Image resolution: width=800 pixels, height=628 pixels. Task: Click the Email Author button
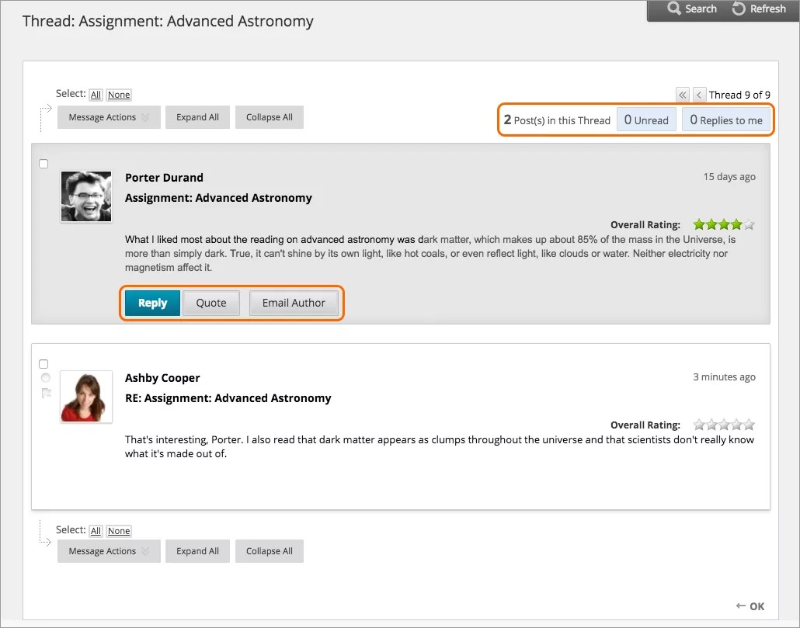click(294, 303)
